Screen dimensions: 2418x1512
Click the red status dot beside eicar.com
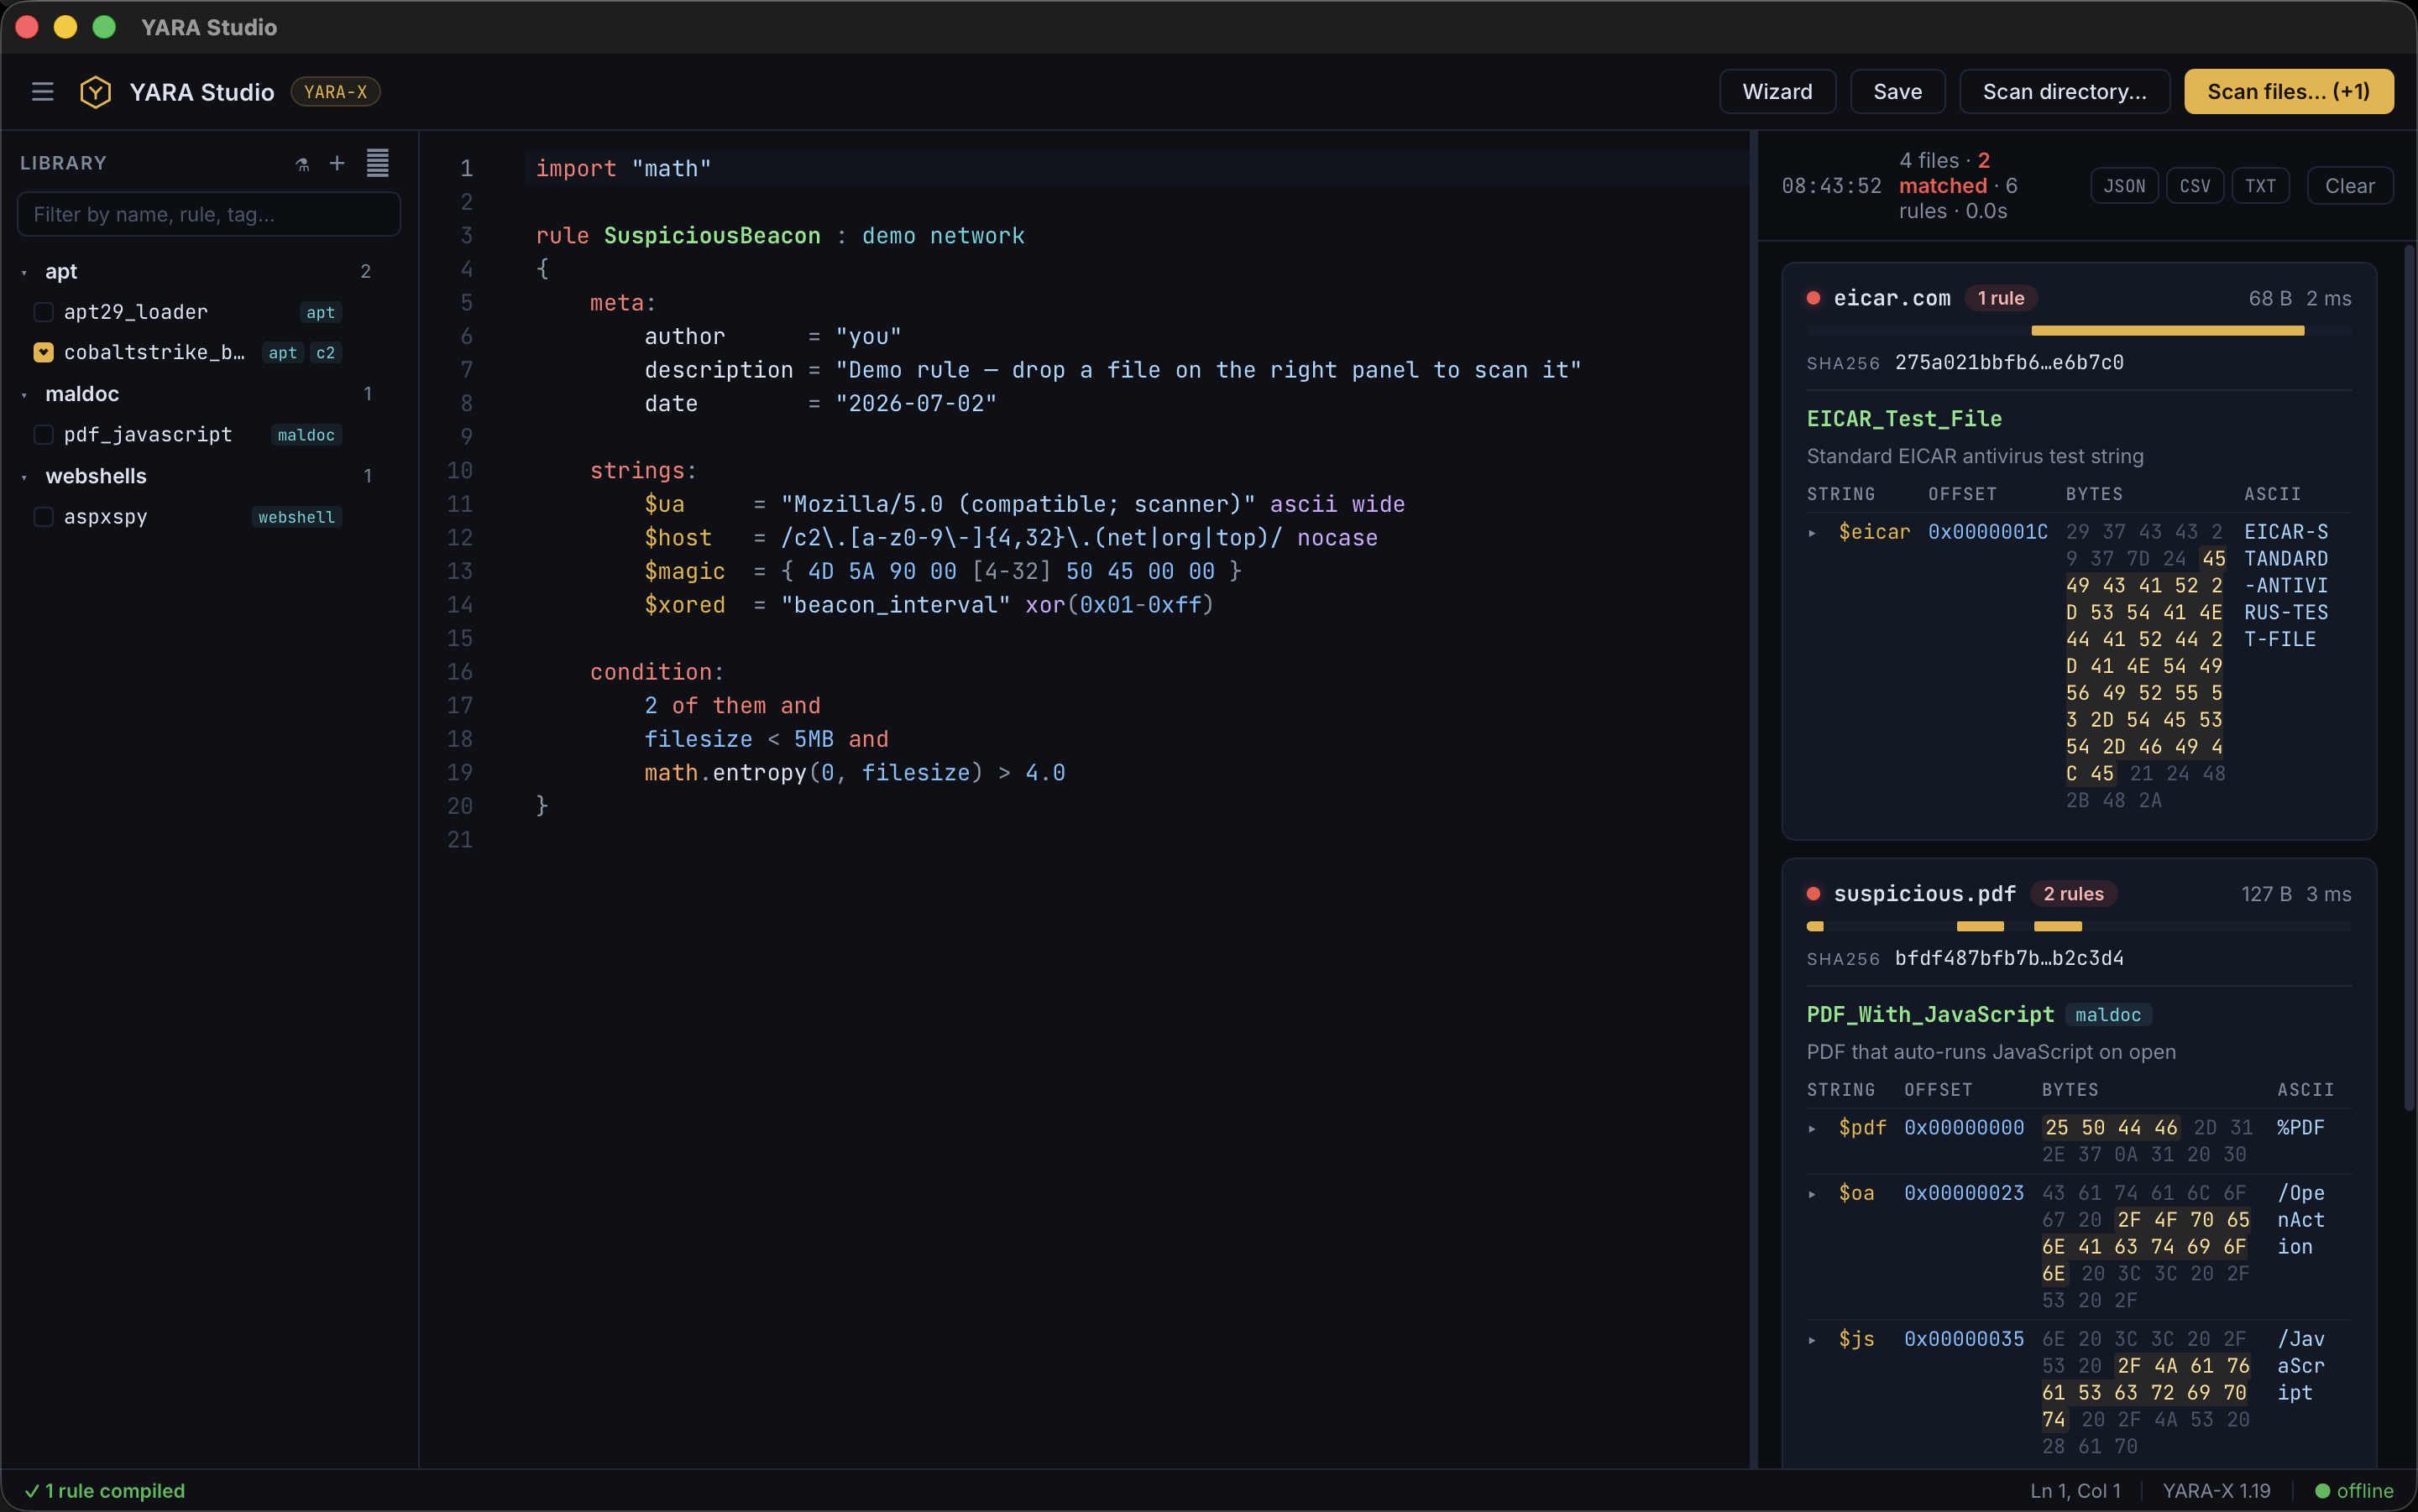tap(1813, 298)
